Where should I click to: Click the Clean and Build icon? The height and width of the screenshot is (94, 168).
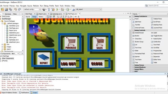pos(53,9)
